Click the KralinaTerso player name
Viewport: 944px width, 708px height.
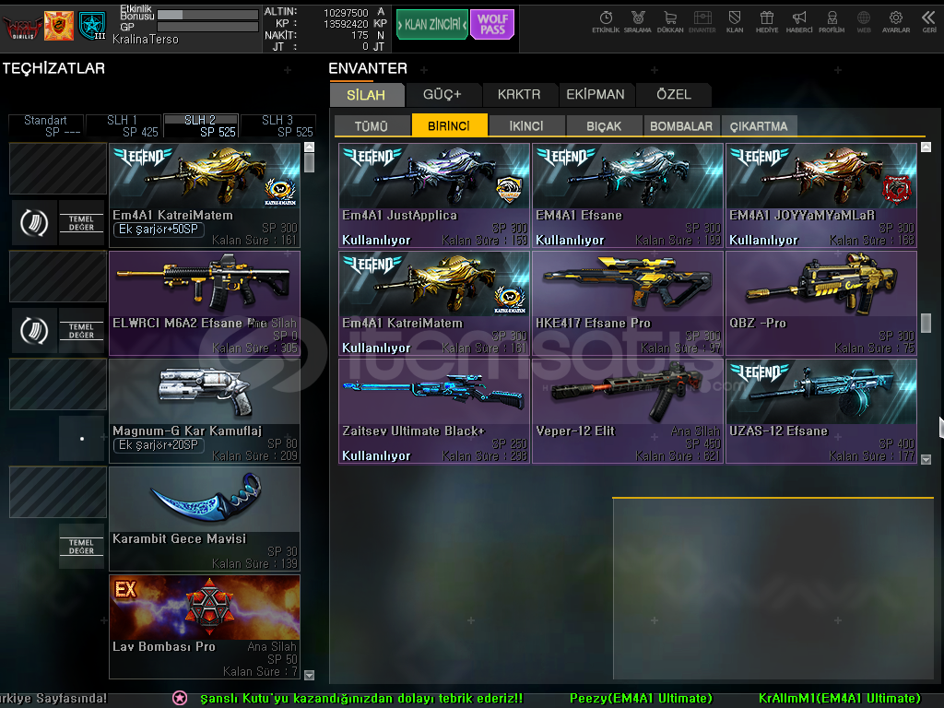[146, 40]
